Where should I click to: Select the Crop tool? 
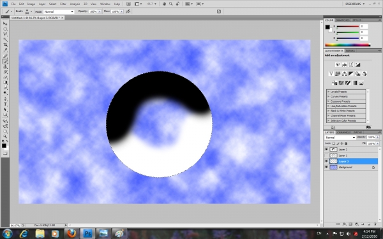tap(5, 45)
